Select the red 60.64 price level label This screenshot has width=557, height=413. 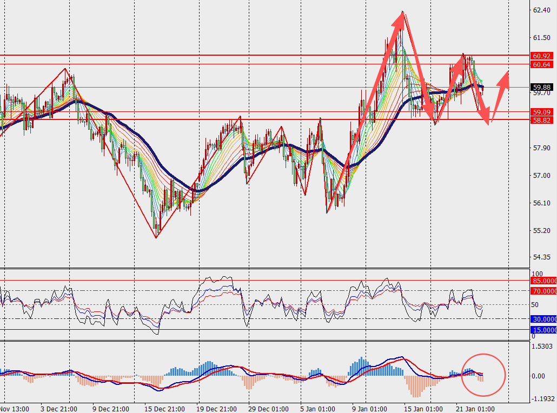(x=542, y=64)
